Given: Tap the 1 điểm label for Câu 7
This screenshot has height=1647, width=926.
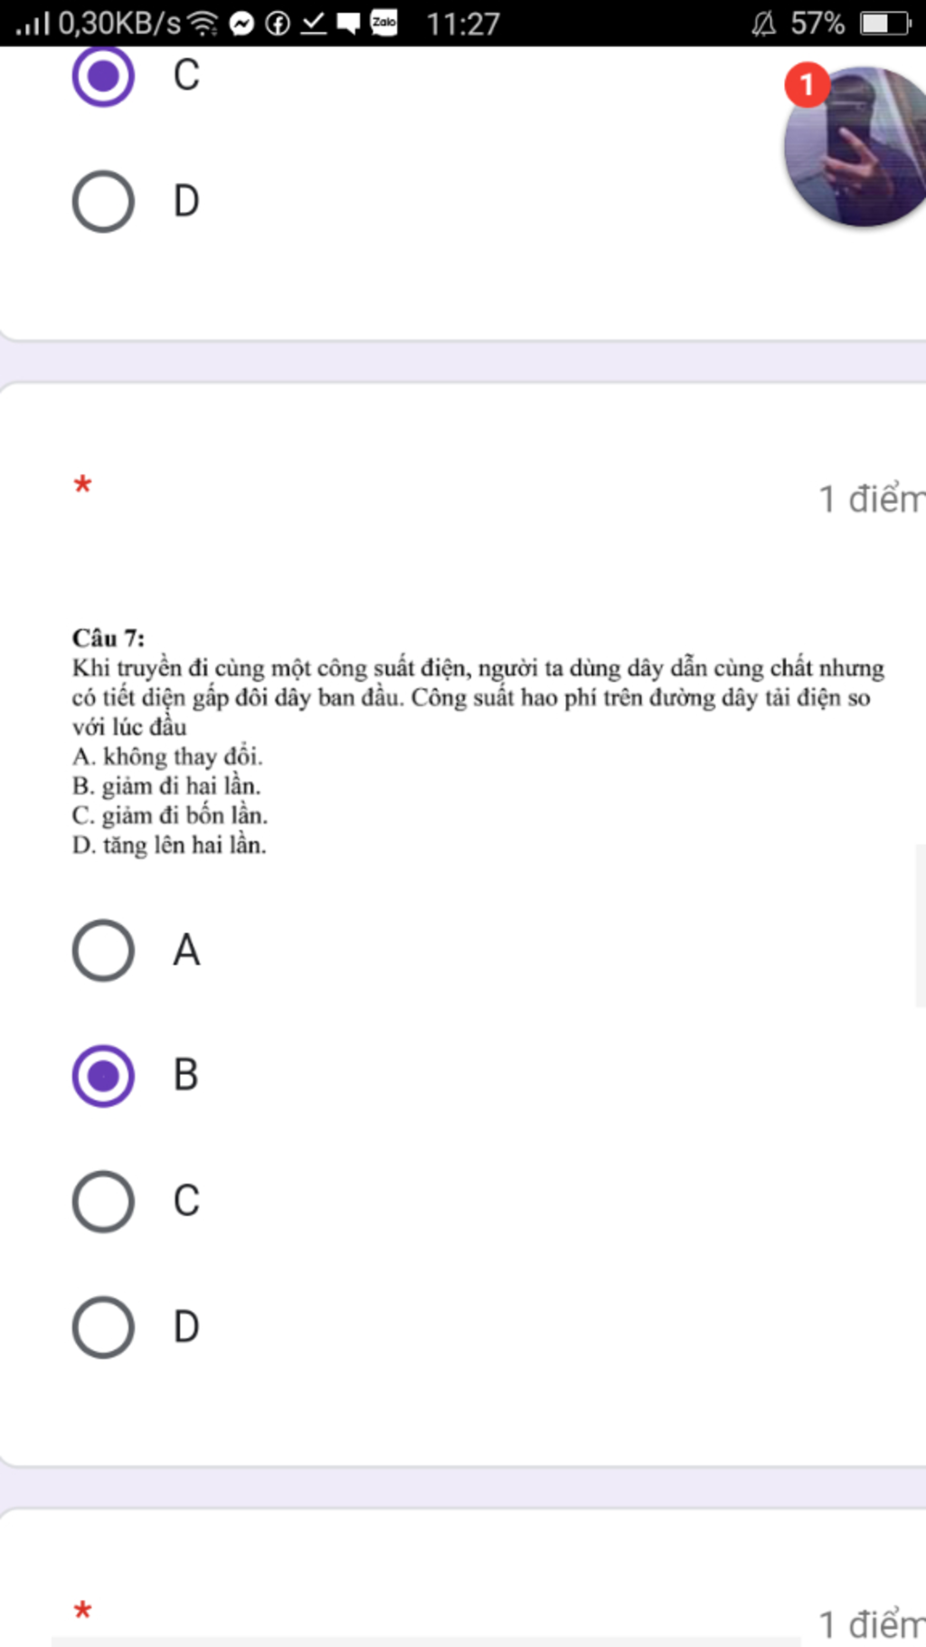Looking at the screenshot, I should click(x=872, y=500).
